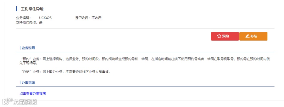The height and width of the screenshot is (107, 284).
Task: Select the 业务说明 section heading
Action: 28,48
